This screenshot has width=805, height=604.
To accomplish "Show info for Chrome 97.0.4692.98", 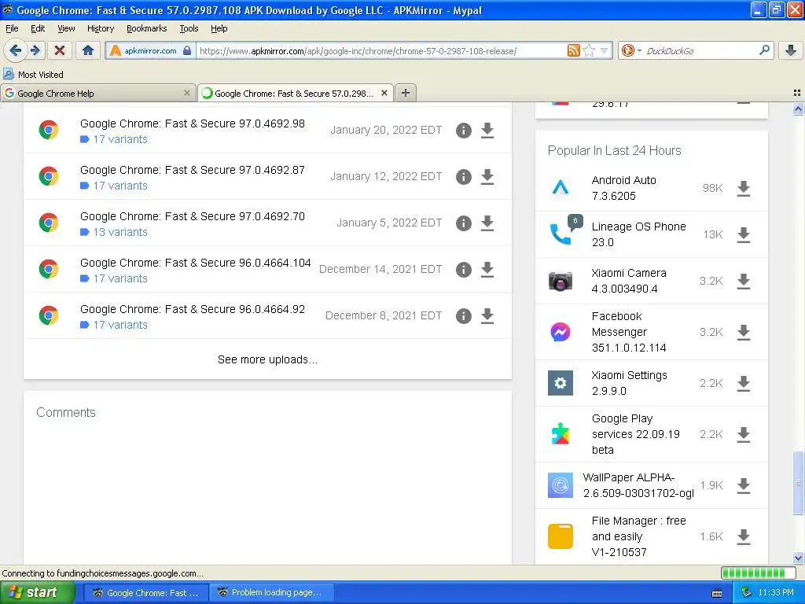I will (x=464, y=131).
